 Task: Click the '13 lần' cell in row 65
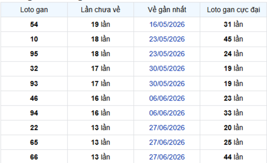pos(100,142)
